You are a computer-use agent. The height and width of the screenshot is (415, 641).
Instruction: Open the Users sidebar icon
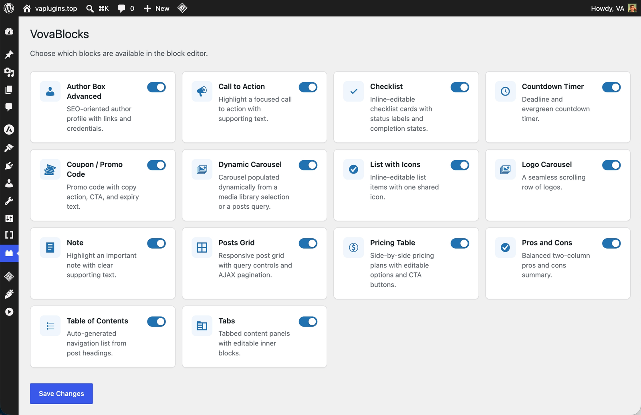click(9, 183)
